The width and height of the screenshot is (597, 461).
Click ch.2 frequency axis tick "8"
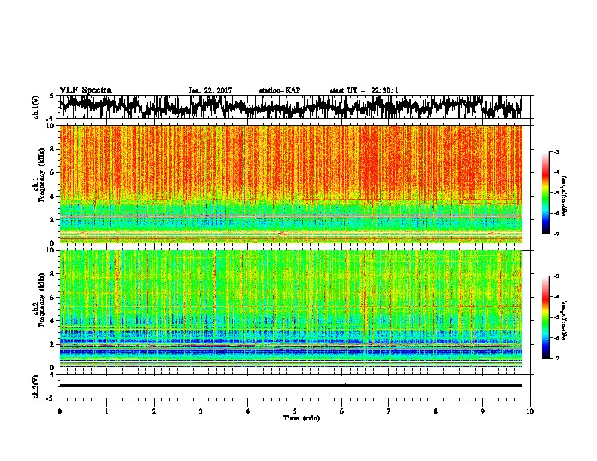(52, 274)
